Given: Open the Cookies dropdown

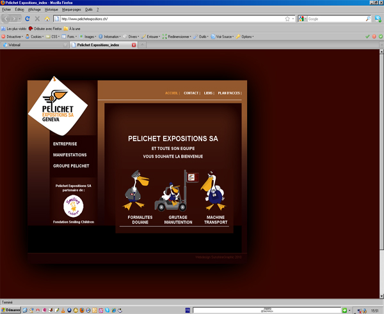Looking at the screenshot, I should pyautogui.click(x=35, y=36).
